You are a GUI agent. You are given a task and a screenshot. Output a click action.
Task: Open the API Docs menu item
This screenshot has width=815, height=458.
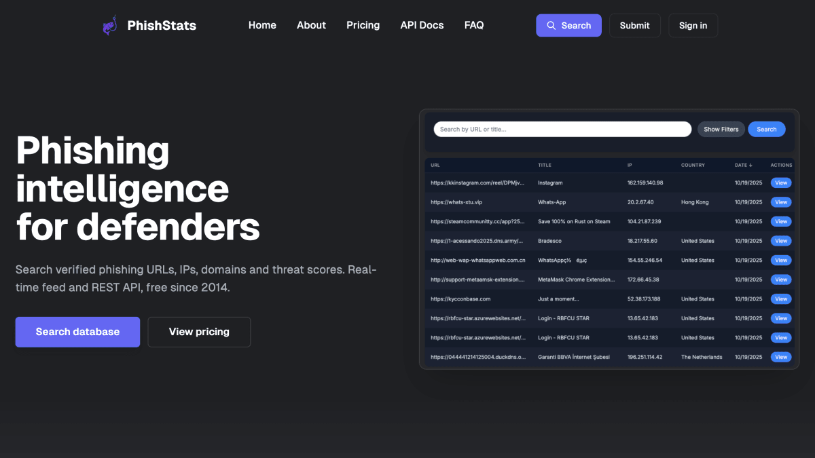click(x=422, y=25)
